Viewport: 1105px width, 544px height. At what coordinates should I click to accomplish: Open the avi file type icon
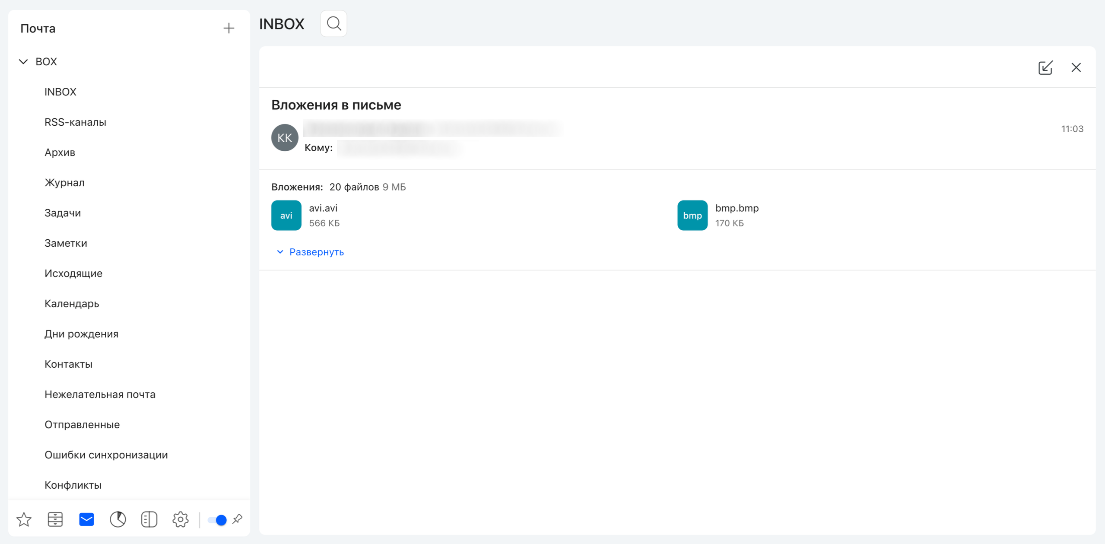[x=286, y=215]
